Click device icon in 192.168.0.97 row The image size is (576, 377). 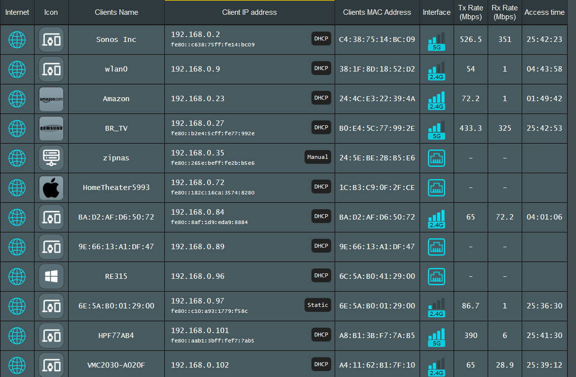coord(51,306)
